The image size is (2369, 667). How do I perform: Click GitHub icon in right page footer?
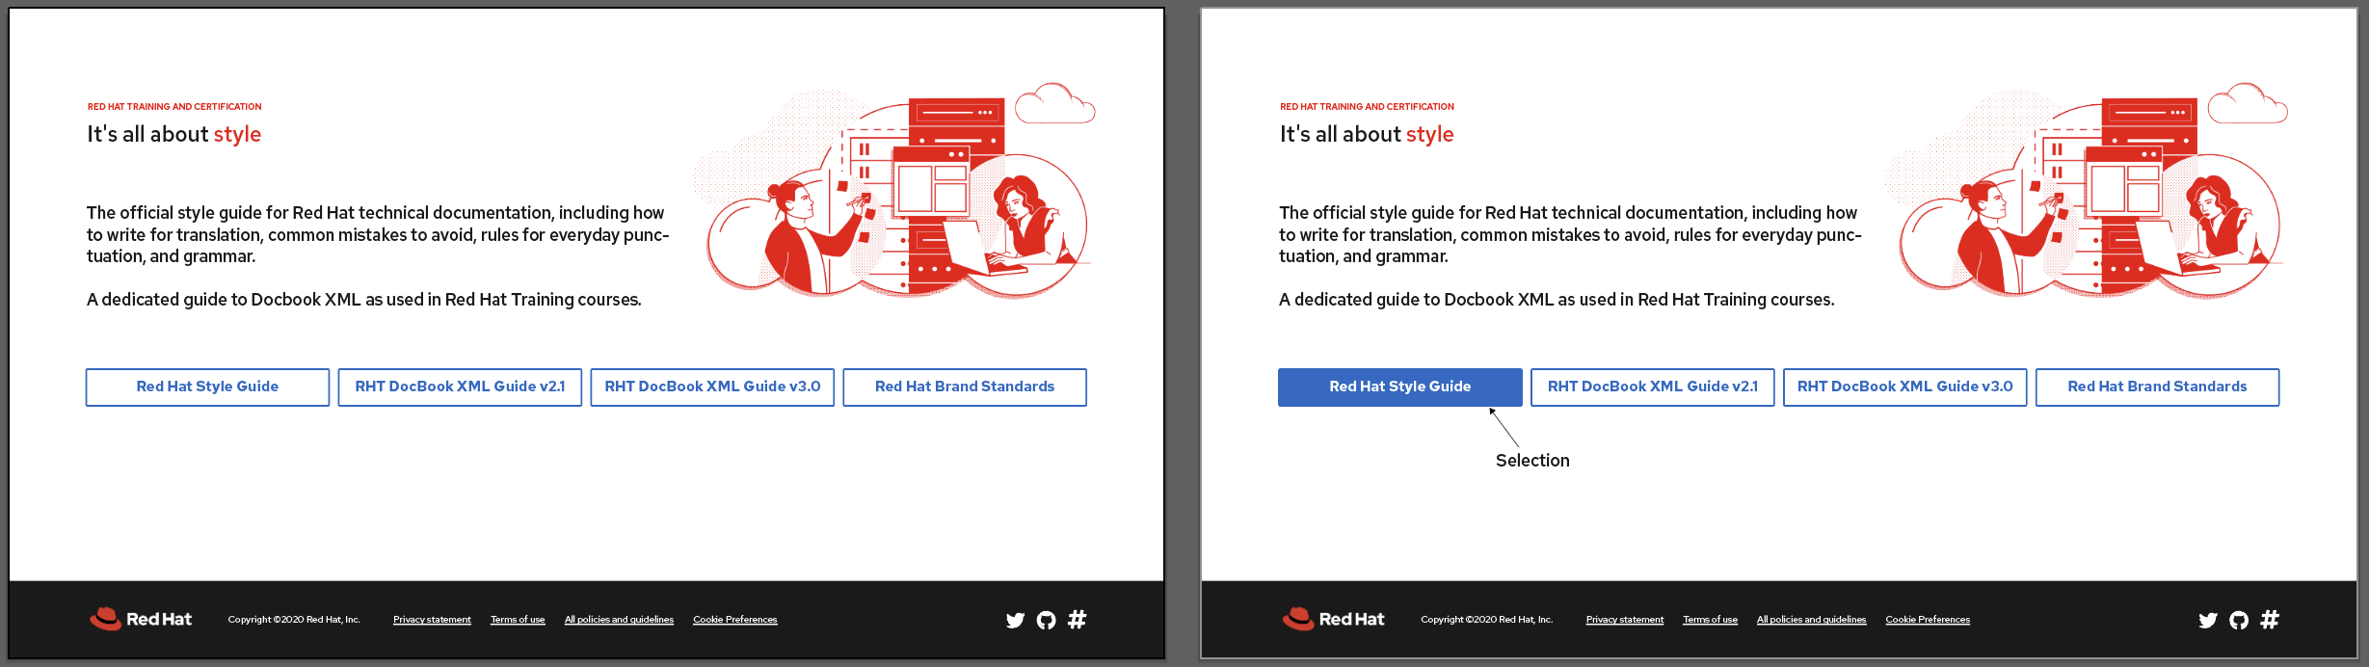2239,620
